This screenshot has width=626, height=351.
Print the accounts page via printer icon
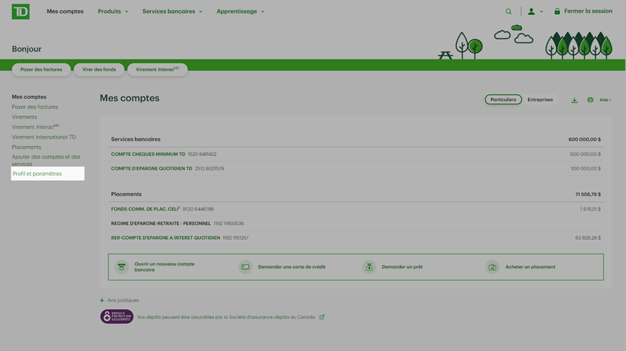(x=590, y=100)
